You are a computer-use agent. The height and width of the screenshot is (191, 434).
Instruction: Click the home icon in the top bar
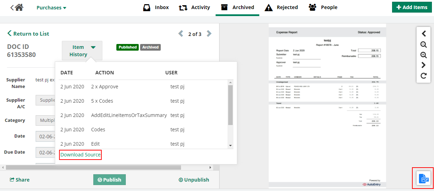[19, 7]
